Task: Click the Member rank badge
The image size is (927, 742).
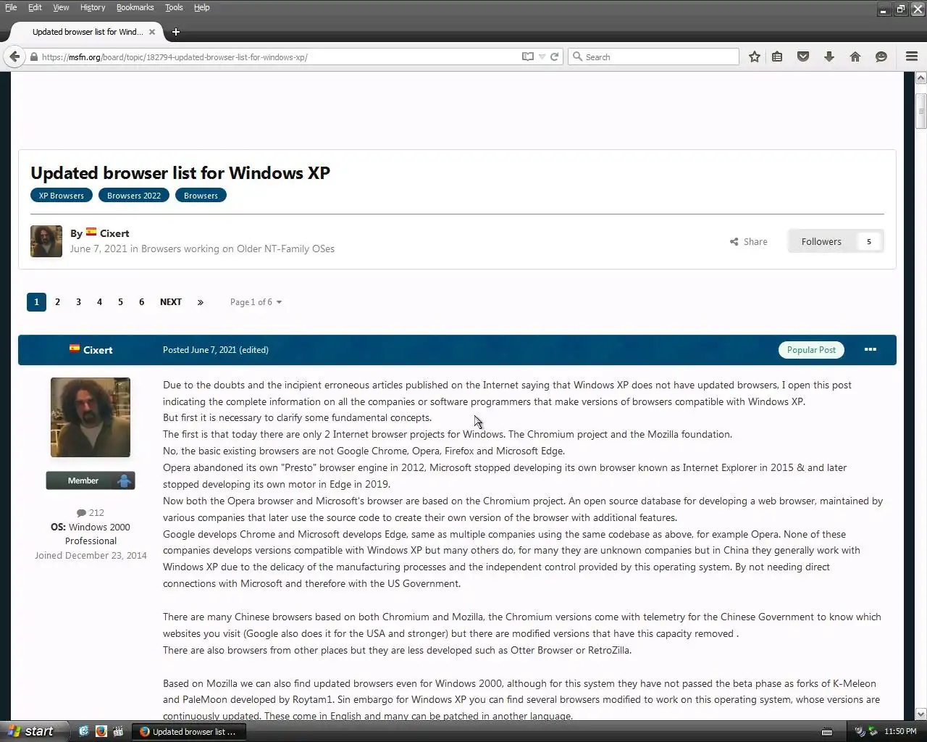Action: [x=91, y=480]
